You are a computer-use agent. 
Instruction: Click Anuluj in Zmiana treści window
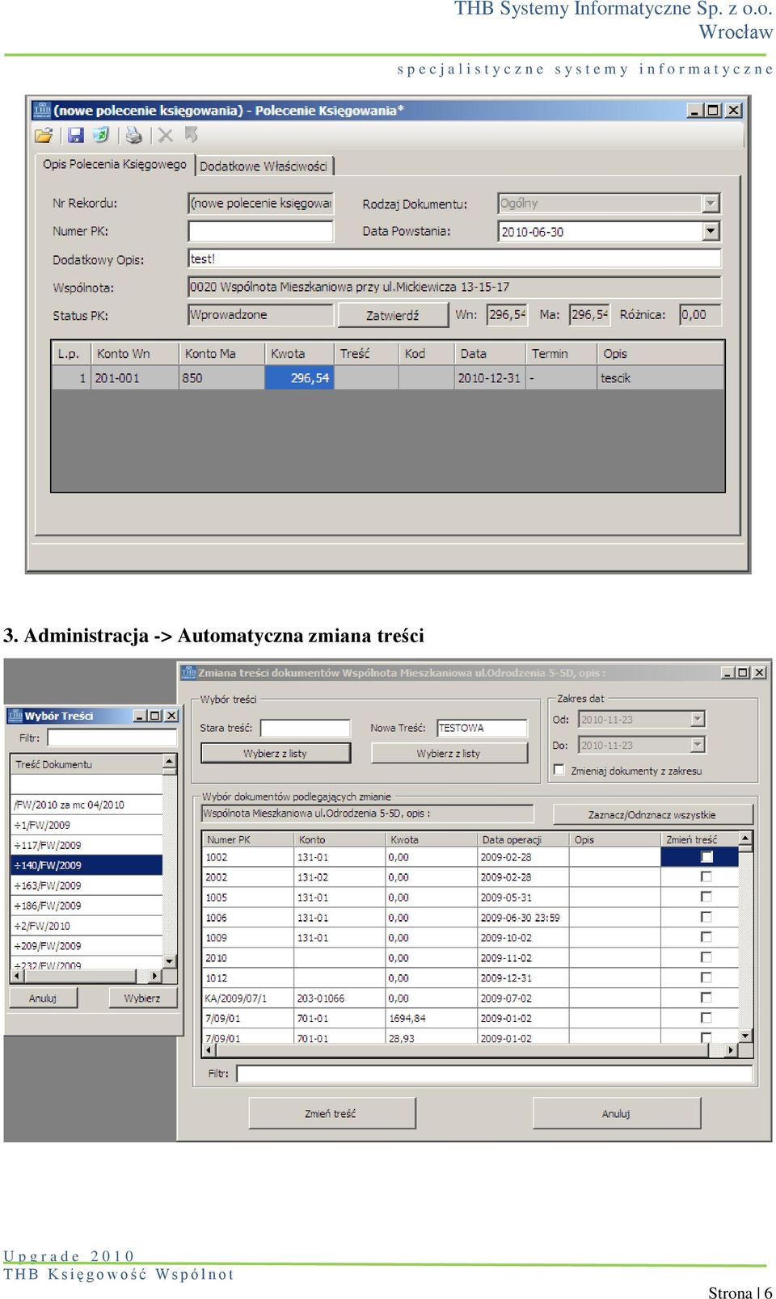pyautogui.click(x=616, y=1113)
